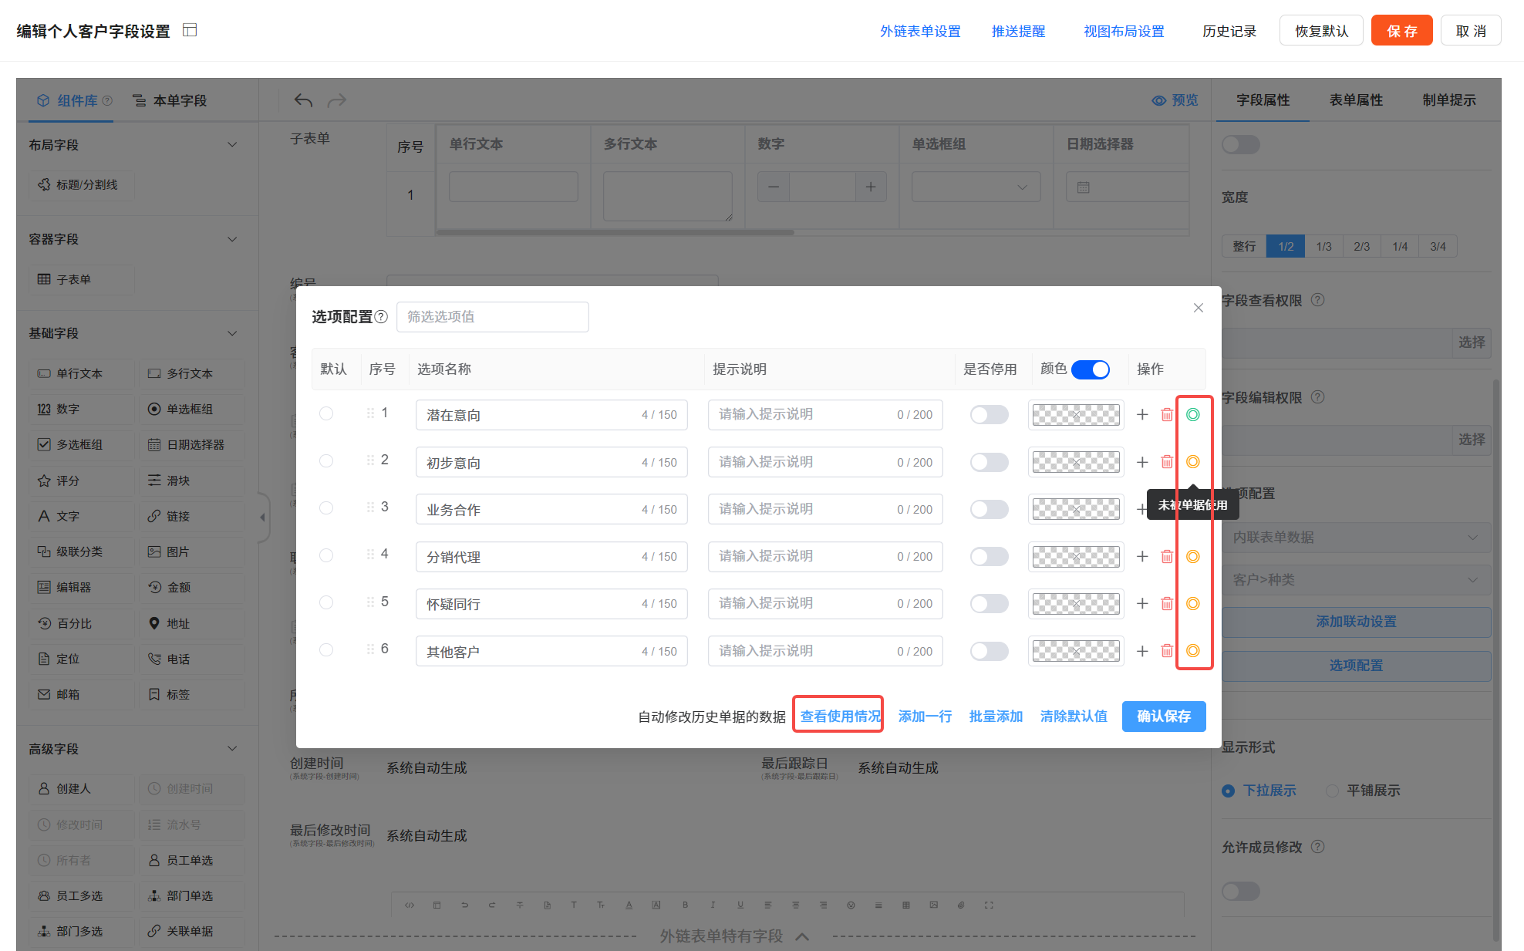The image size is (1524, 951).
Task: Switch to the 表单属性 tab
Action: tap(1355, 100)
